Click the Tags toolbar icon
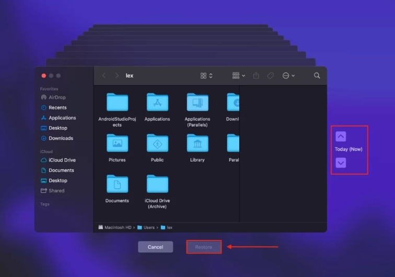 270,76
